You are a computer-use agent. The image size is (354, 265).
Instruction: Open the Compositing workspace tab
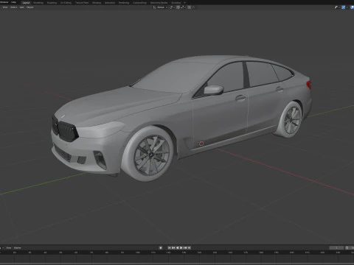tap(139, 3)
